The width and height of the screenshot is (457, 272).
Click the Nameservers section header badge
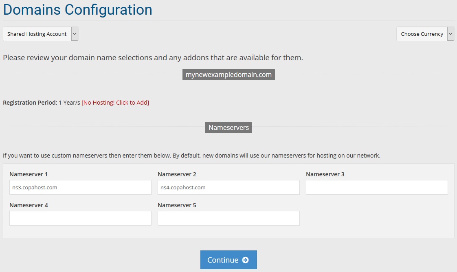click(228, 127)
